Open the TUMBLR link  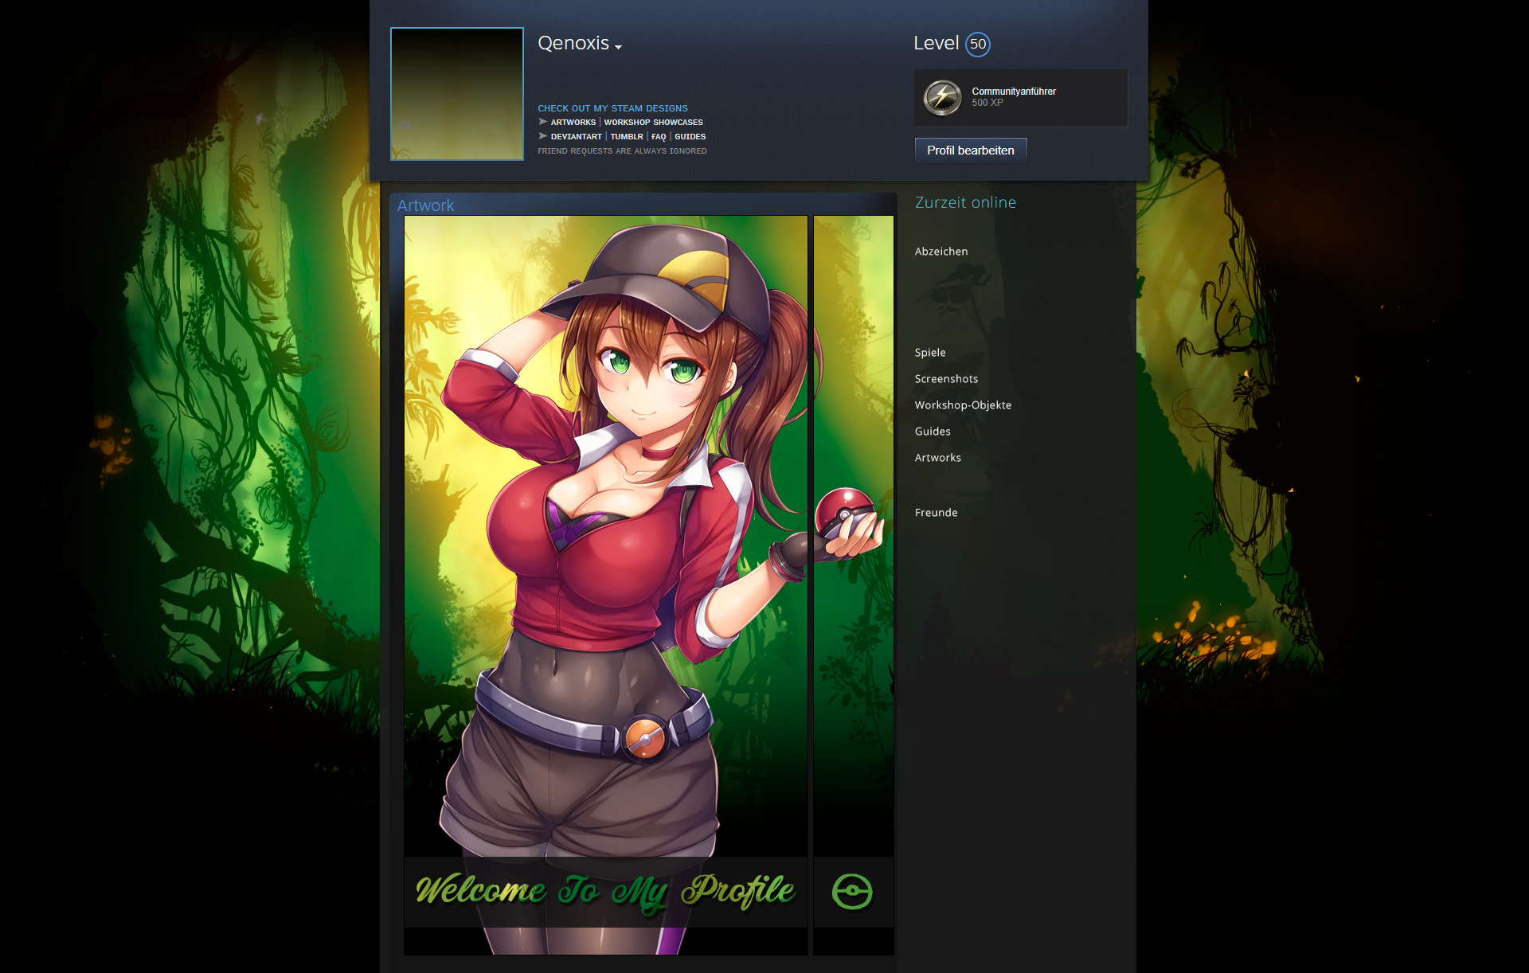tap(627, 137)
